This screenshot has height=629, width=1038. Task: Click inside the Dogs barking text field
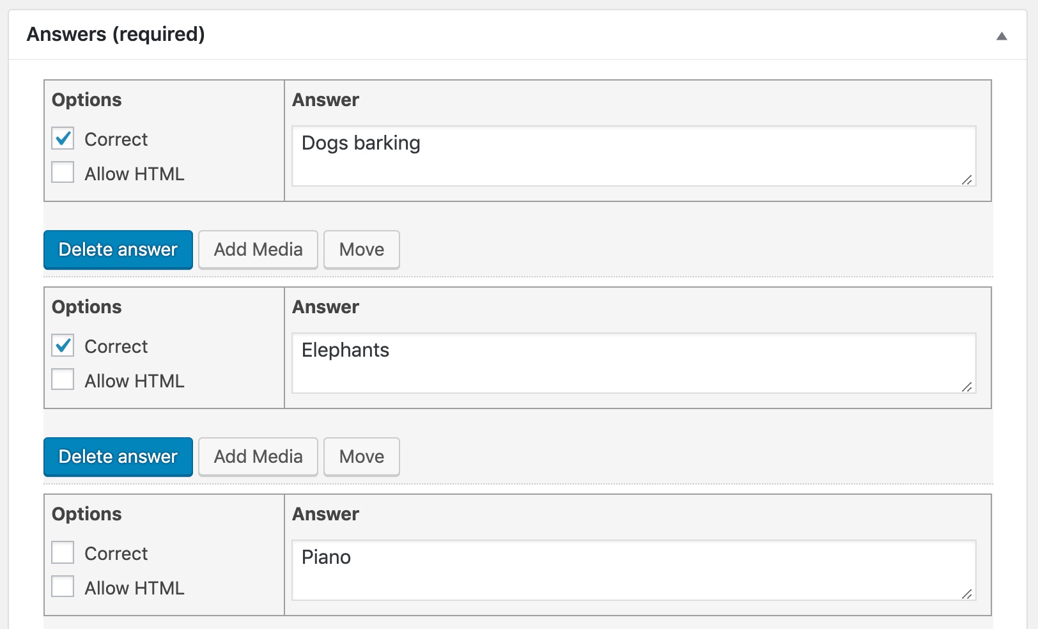point(633,156)
